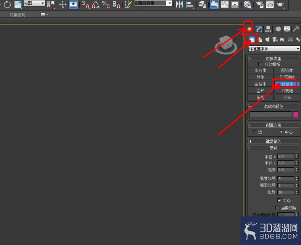Switch to the Motion panel tab
Viewport: 301px width, 245px height.
point(278,29)
